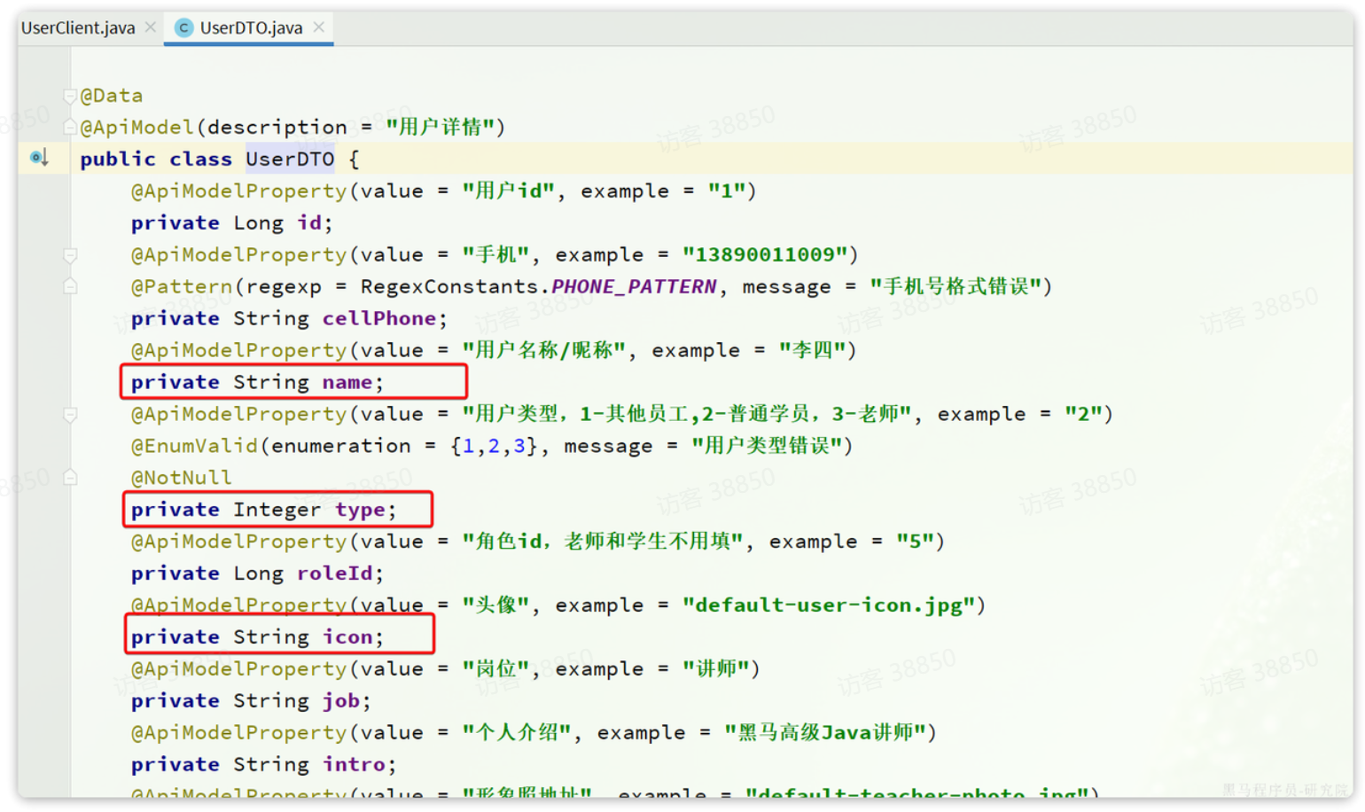Click the string "用户详情"
The width and height of the screenshot is (1365, 812).
(x=441, y=128)
